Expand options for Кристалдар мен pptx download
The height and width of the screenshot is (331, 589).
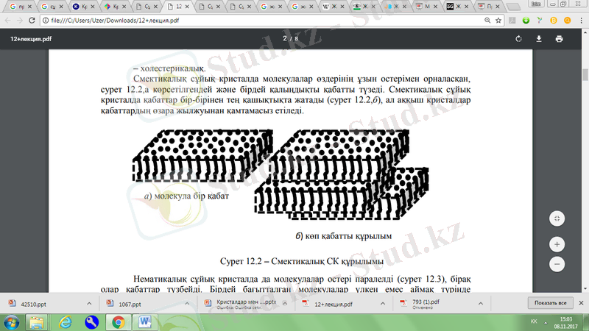(x=285, y=304)
